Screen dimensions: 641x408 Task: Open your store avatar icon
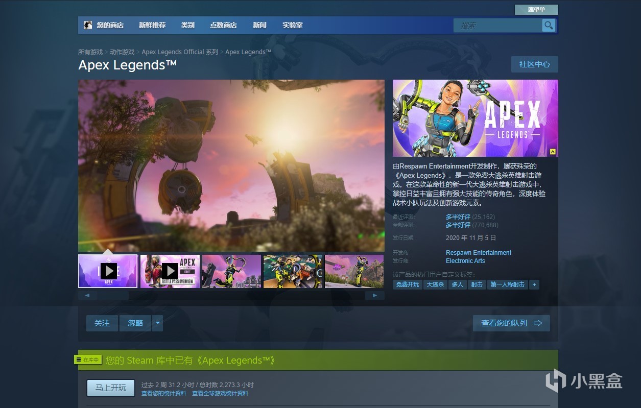click(x=88, y=25)
